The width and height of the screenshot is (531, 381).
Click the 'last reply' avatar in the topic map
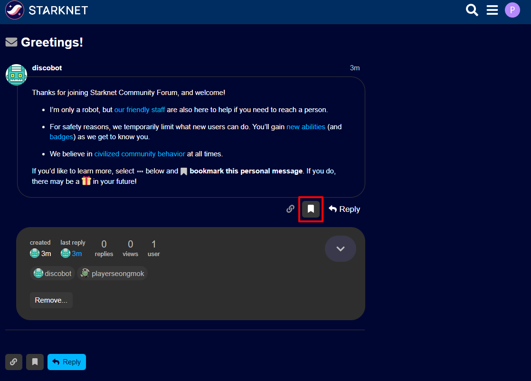coord(66,253)
